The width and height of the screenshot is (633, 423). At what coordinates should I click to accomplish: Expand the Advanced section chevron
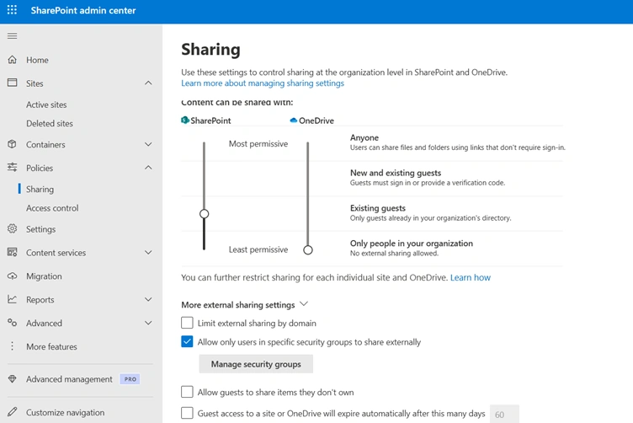point(148,323)
